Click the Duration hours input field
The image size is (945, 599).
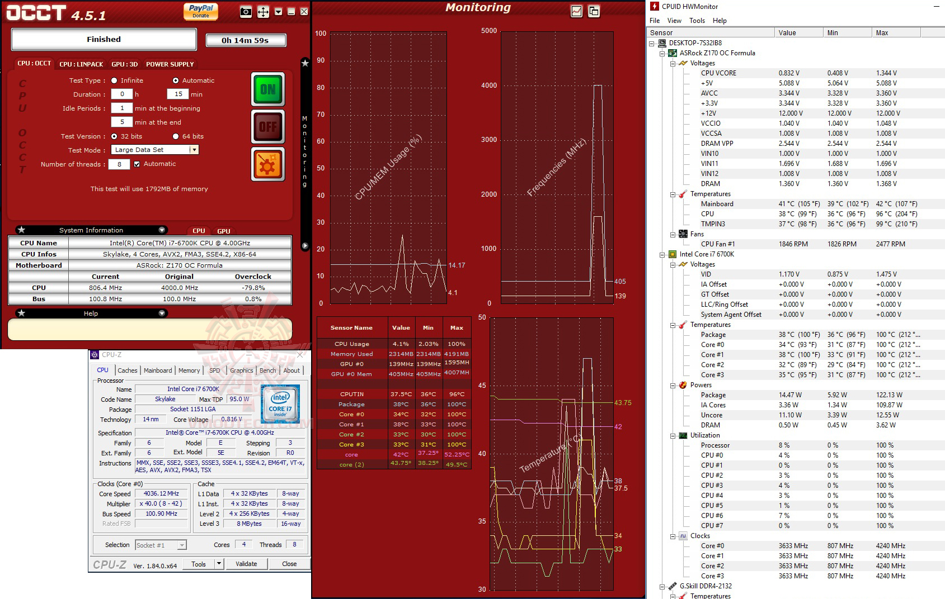pos(122,94)
